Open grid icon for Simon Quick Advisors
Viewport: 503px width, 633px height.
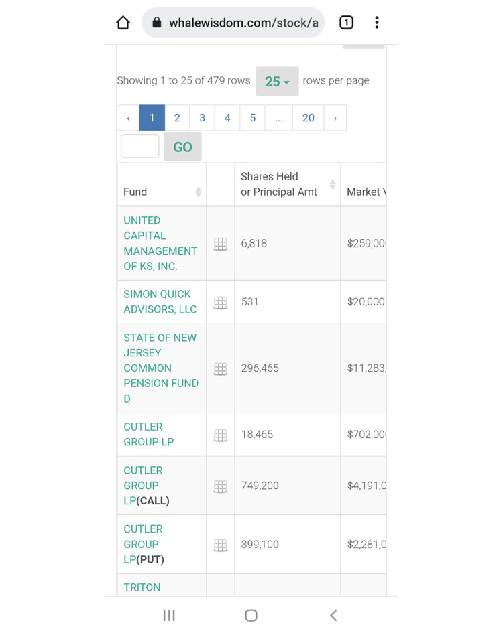coord(220,303)
